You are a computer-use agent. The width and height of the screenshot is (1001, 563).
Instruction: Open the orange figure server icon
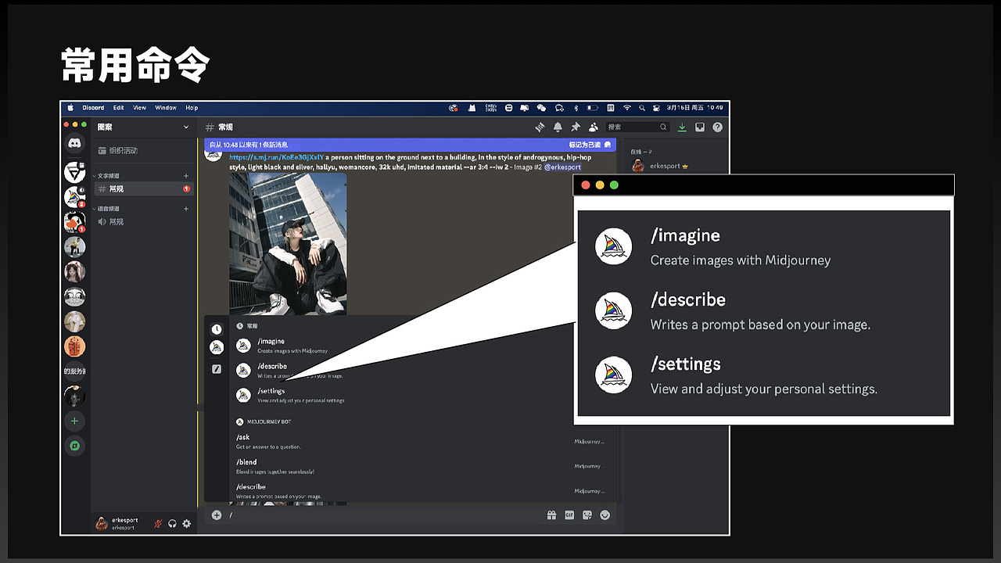pos(74,346)
